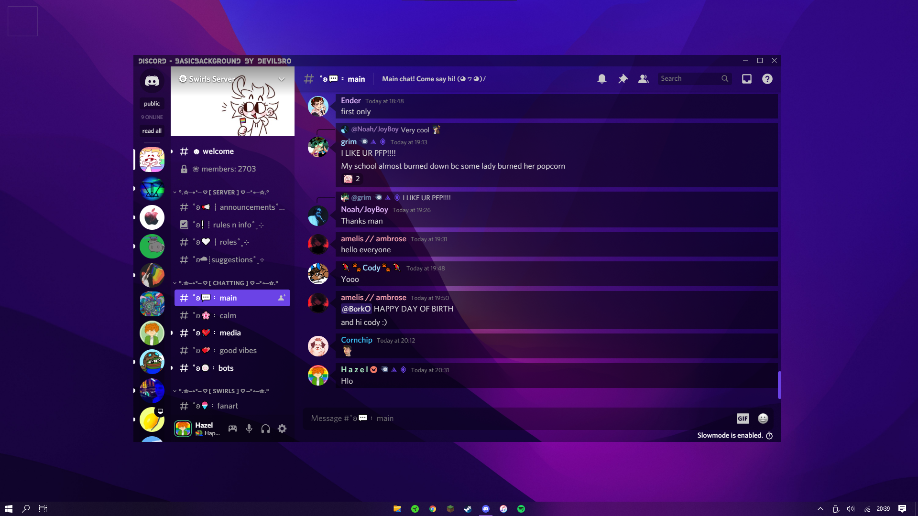Open the suggestions channel
Image resolution: width=918 pixels, height=516 pixels.
[x=232, y=260]
